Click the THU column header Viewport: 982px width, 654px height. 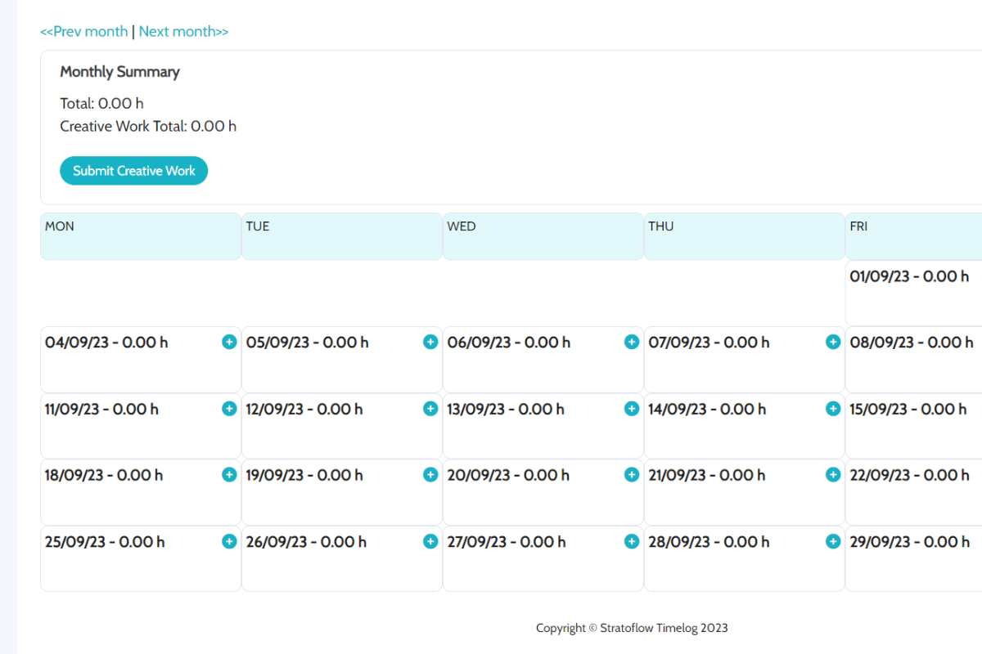pos(745,236)
